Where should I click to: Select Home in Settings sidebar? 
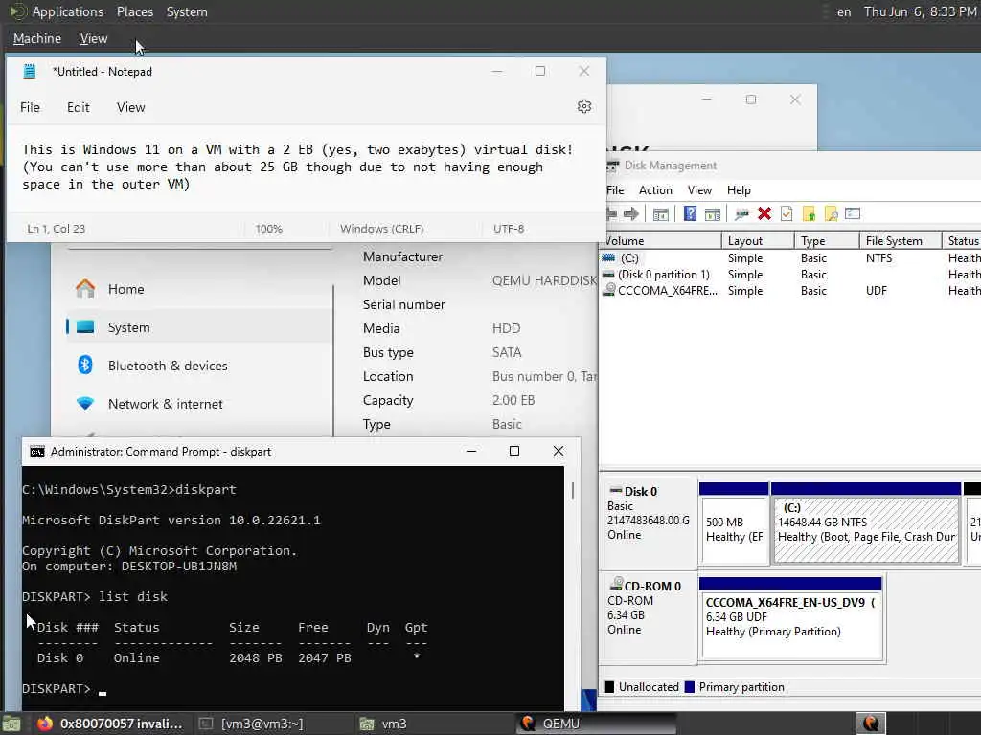(199, 289)
